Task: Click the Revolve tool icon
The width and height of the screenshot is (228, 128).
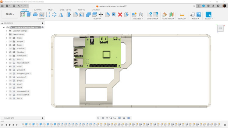Action: 35,14
